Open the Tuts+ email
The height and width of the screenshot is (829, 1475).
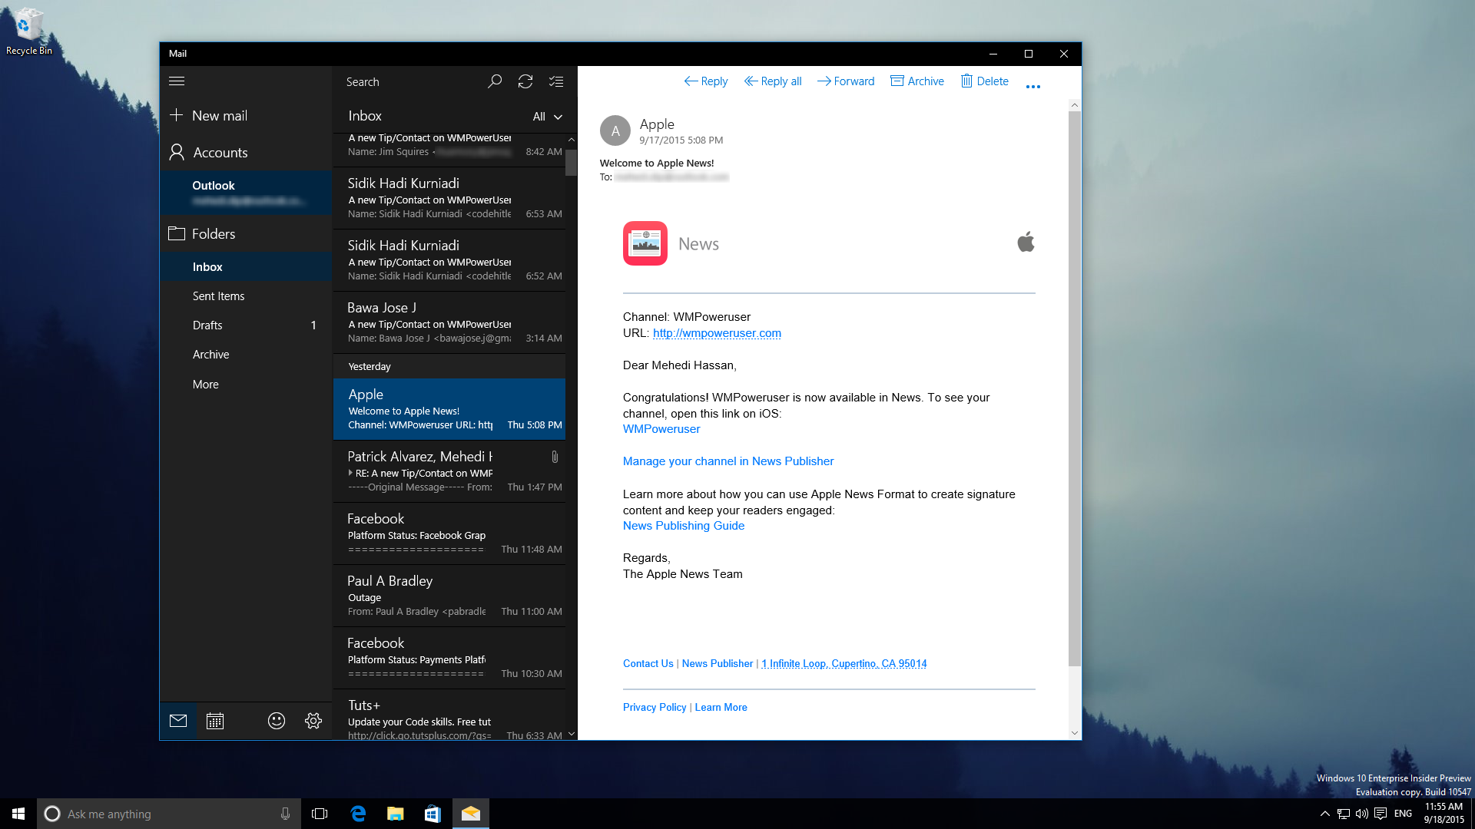click(449, 715)
